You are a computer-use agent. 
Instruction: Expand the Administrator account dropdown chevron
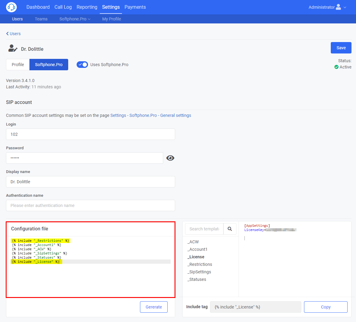pos(345,7)
